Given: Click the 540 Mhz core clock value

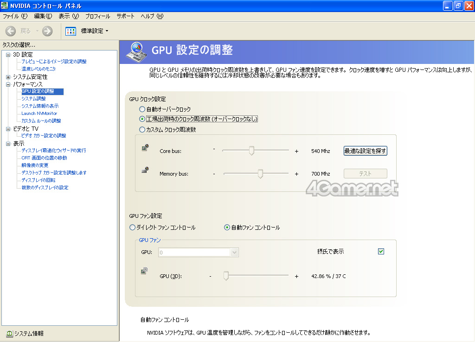Looking at the screenshot, I should click(321, 151).
